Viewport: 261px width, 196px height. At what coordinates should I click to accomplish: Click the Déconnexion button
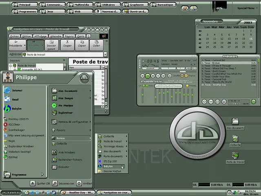63,184
